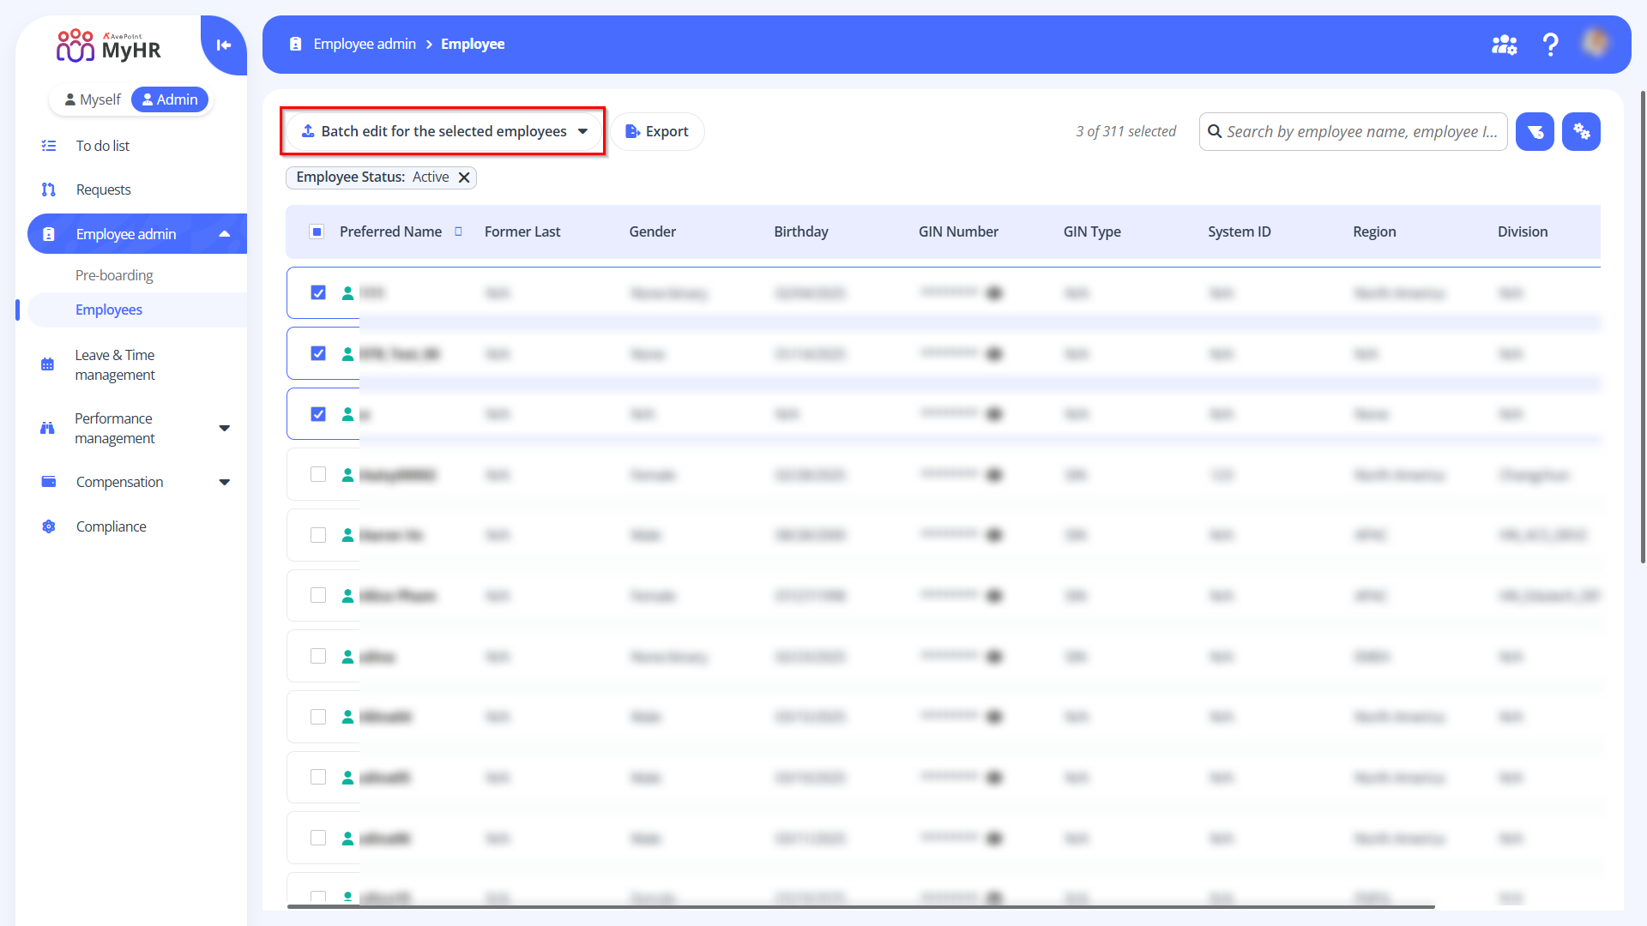Click the employee search input field
Screen dimensions: 1647x926
click(1360, 132)
